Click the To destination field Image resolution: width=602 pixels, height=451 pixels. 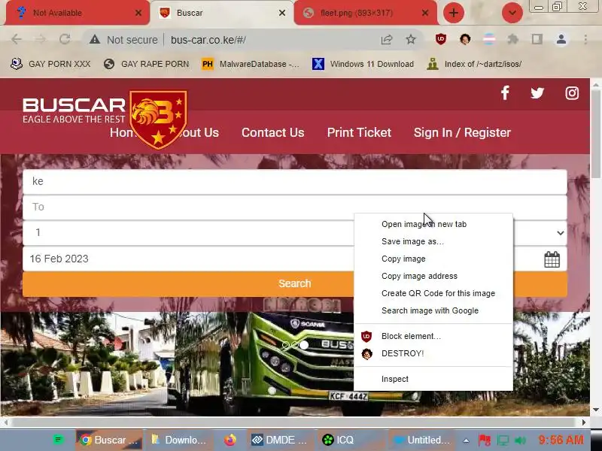[294, 207]
